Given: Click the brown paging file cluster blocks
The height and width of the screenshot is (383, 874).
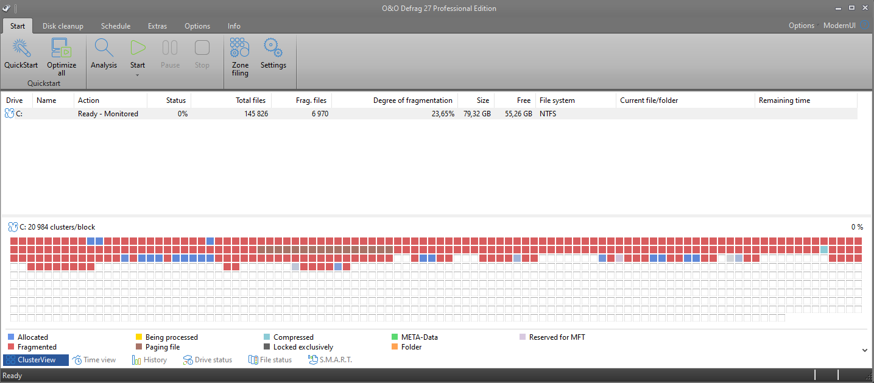Looking at the screenshot, I should tap(325, 250).
